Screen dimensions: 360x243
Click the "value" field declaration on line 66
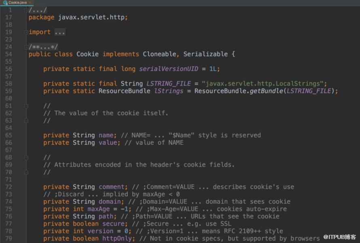pos(108,143)
